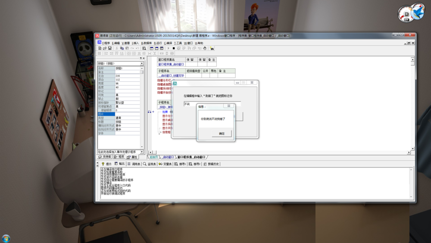
Task: Open the R.运行 menu
Action: click(x=158, y=43)
